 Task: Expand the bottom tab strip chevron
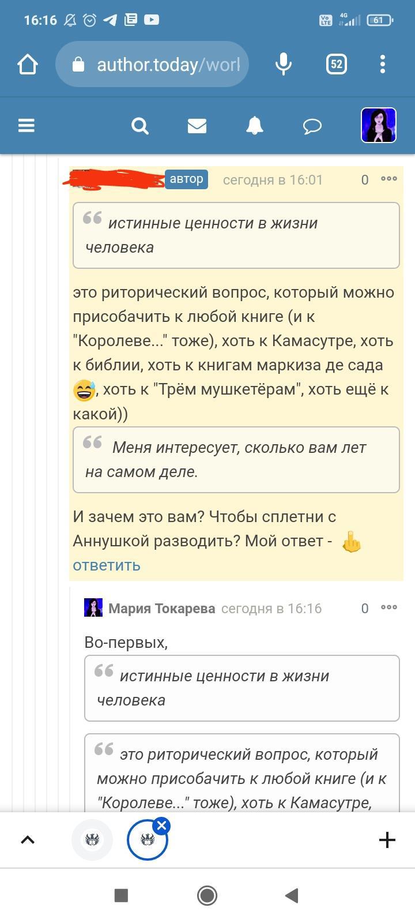coord(28,840)
